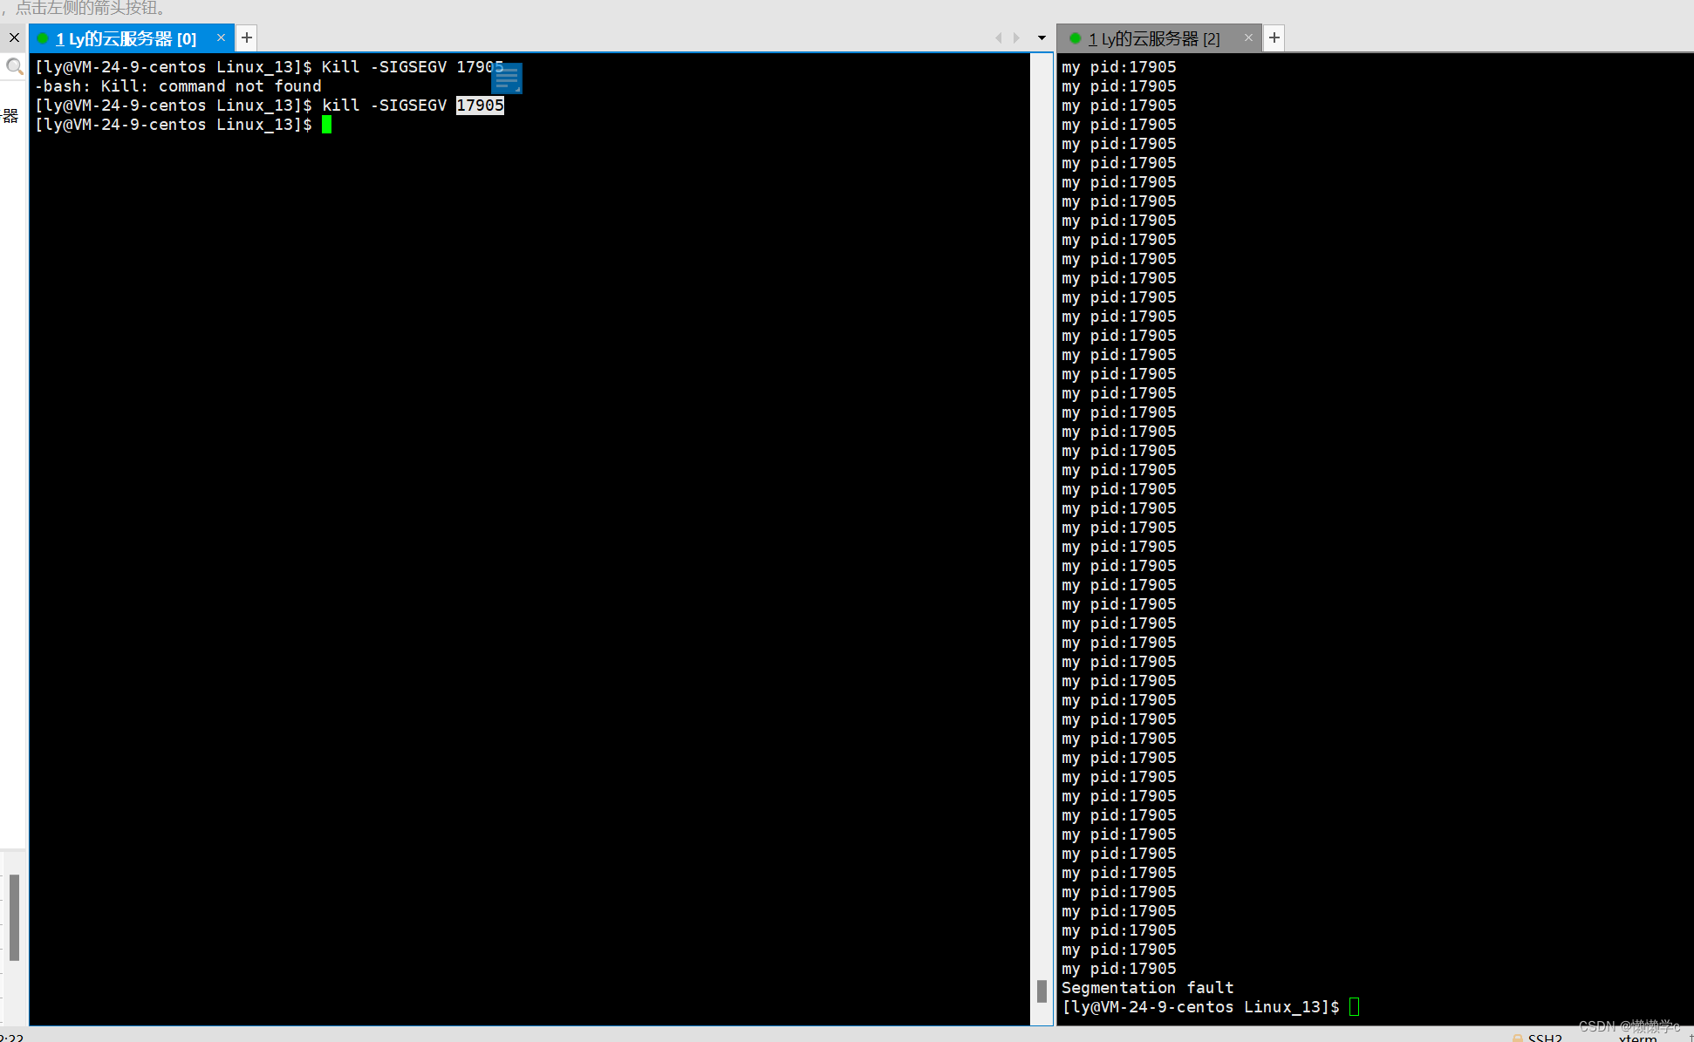Click the highlighted 17905 selection in left terminal
Viewport: 1694px width, 1042px height.
(480, 105)
